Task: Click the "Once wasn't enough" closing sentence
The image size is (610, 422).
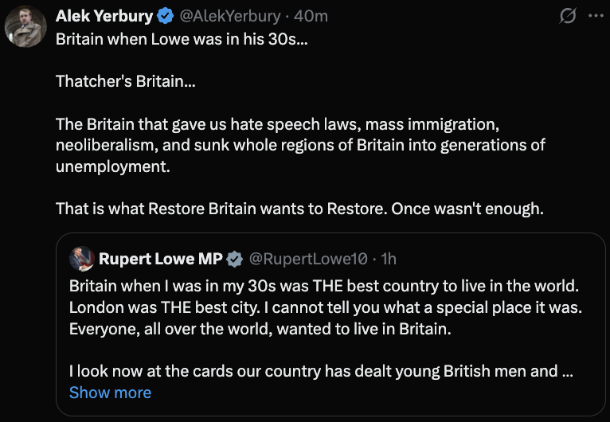Action: tap(477, 209)
